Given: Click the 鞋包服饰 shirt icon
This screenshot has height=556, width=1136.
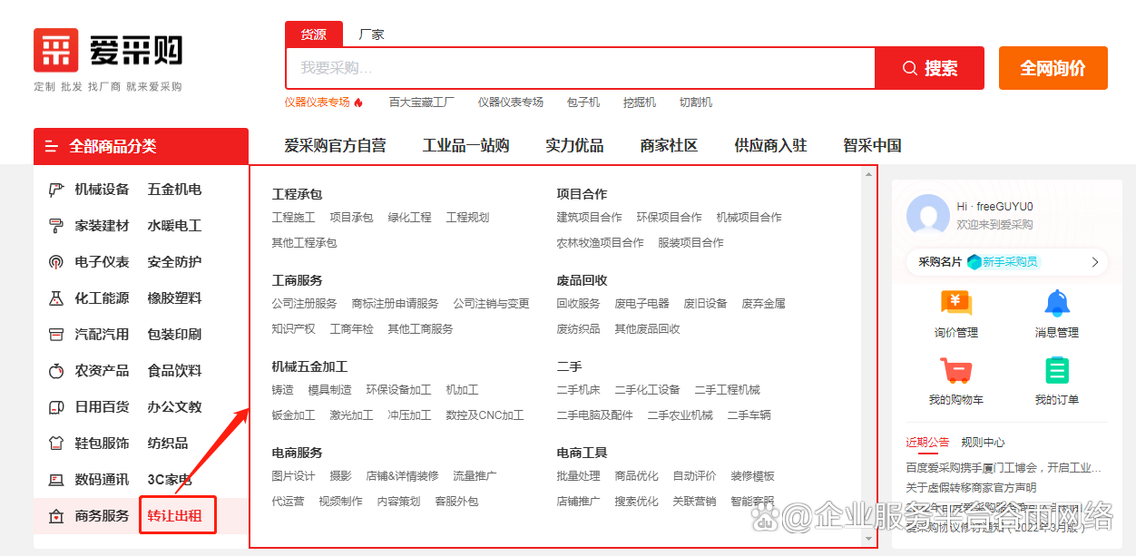Looking at the screenshot, I should point(56,444).
